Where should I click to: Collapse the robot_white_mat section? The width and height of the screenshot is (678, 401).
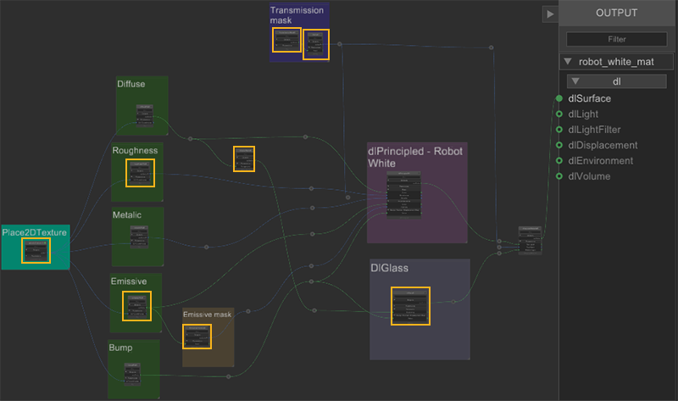pyautogui.click(x=568, y=62)
